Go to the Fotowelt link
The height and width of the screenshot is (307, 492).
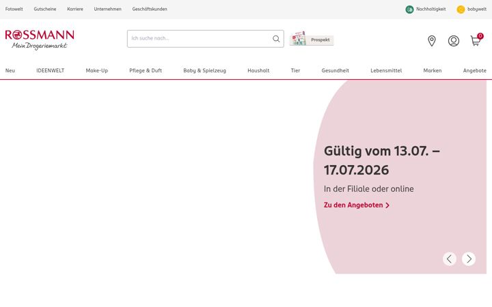(x=14, y=9)
